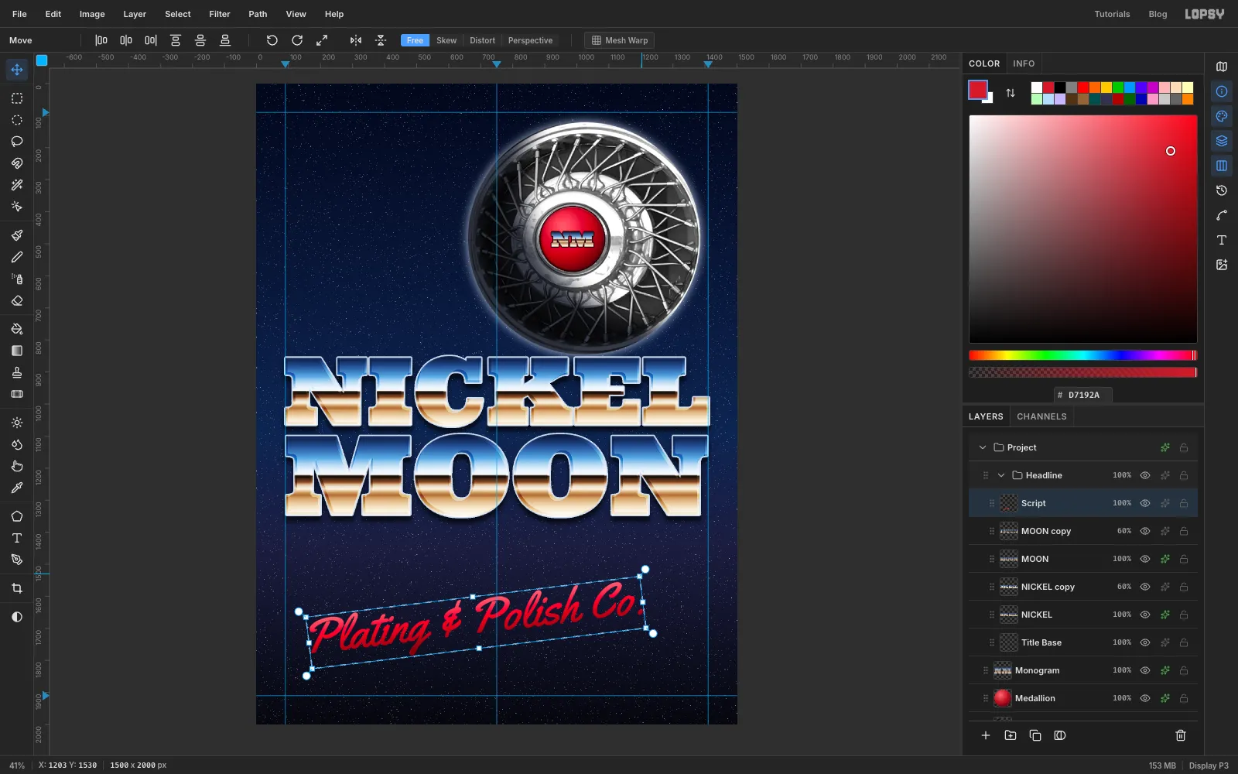The image size is (1238, 774).
Task: Select the Rectangular Marquee tool
Action: click(x=17, y=98)
